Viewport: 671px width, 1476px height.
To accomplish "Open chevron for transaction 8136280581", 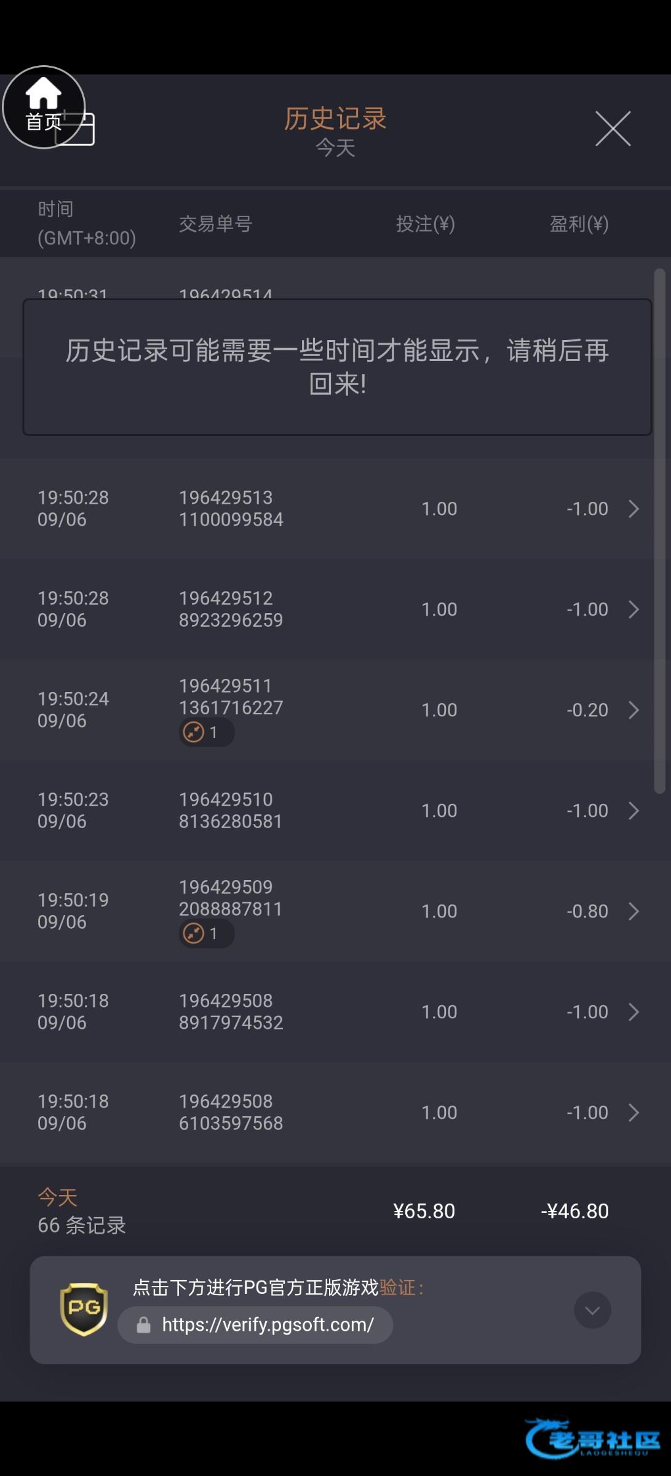I will pyautogui.click(x=633, y=811).
